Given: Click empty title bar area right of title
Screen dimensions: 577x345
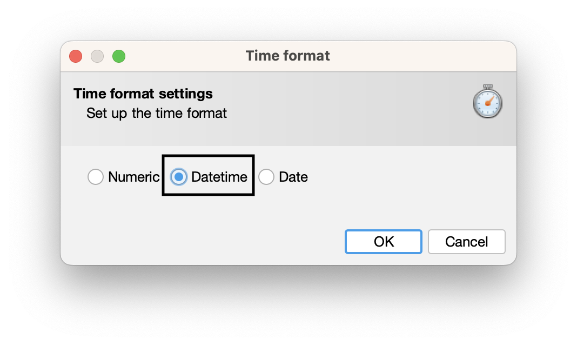Looking at the screenshot, I should (x=421, y=56).
